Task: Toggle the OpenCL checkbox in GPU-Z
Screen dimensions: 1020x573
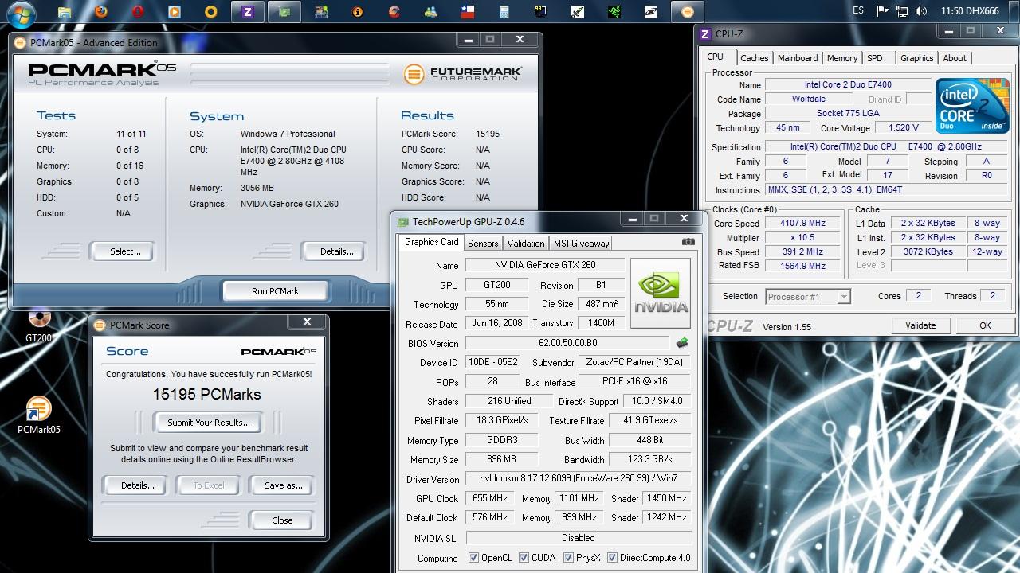Action: click(473, 558)
